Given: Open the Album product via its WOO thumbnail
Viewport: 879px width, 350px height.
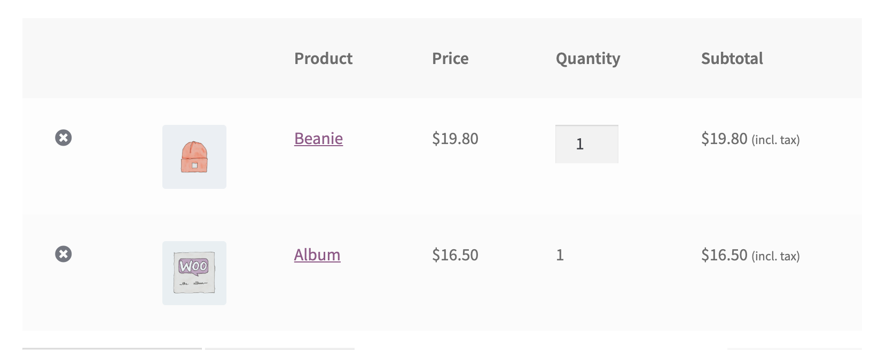Looking at the screenshot, I should click(194, 273).
